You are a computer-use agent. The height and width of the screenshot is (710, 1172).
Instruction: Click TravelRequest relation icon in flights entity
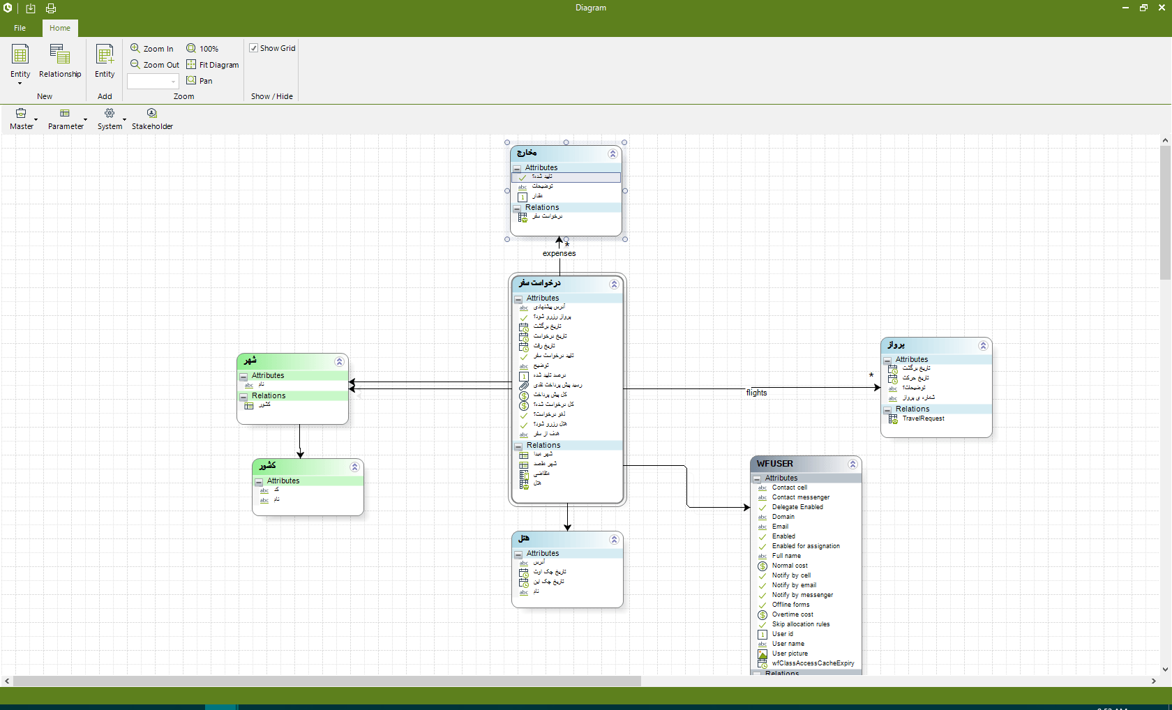click(893, 419)
